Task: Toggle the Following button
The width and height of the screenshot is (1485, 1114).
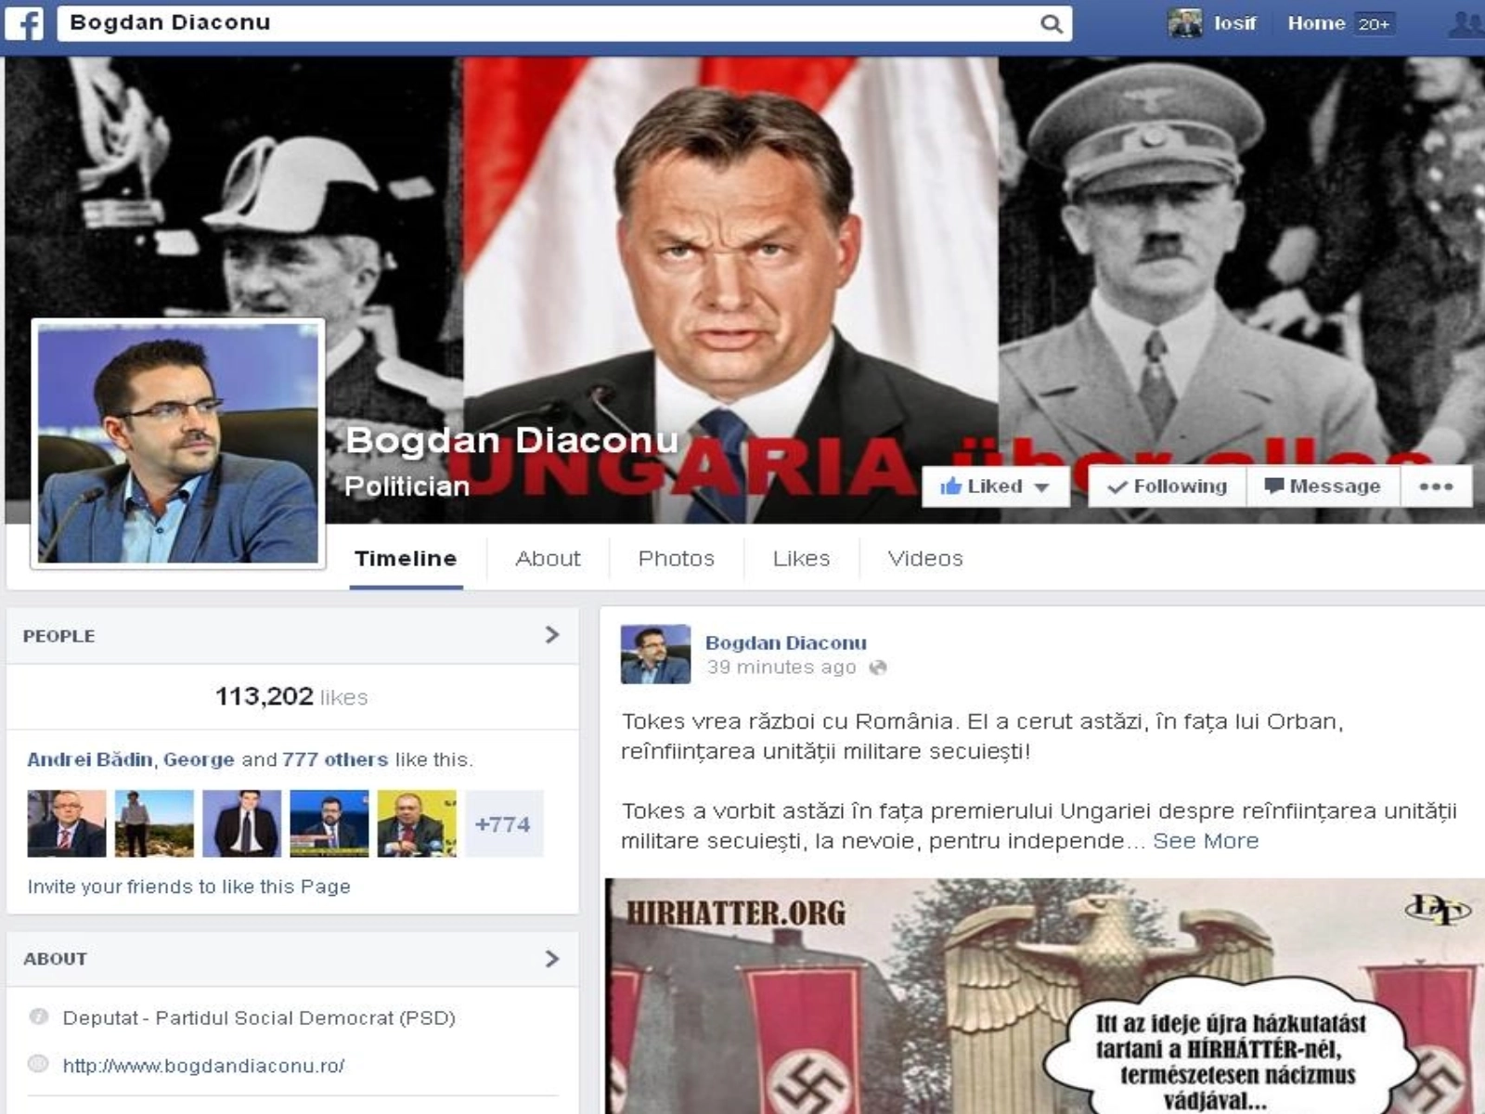Action: [x=1167, y=486]
